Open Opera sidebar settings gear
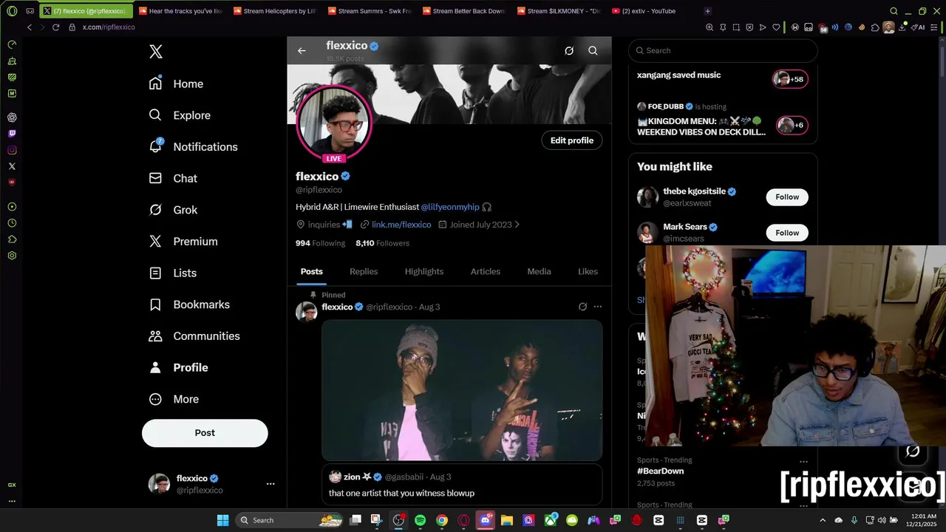The image size is (946, 532). click(12, 256)
